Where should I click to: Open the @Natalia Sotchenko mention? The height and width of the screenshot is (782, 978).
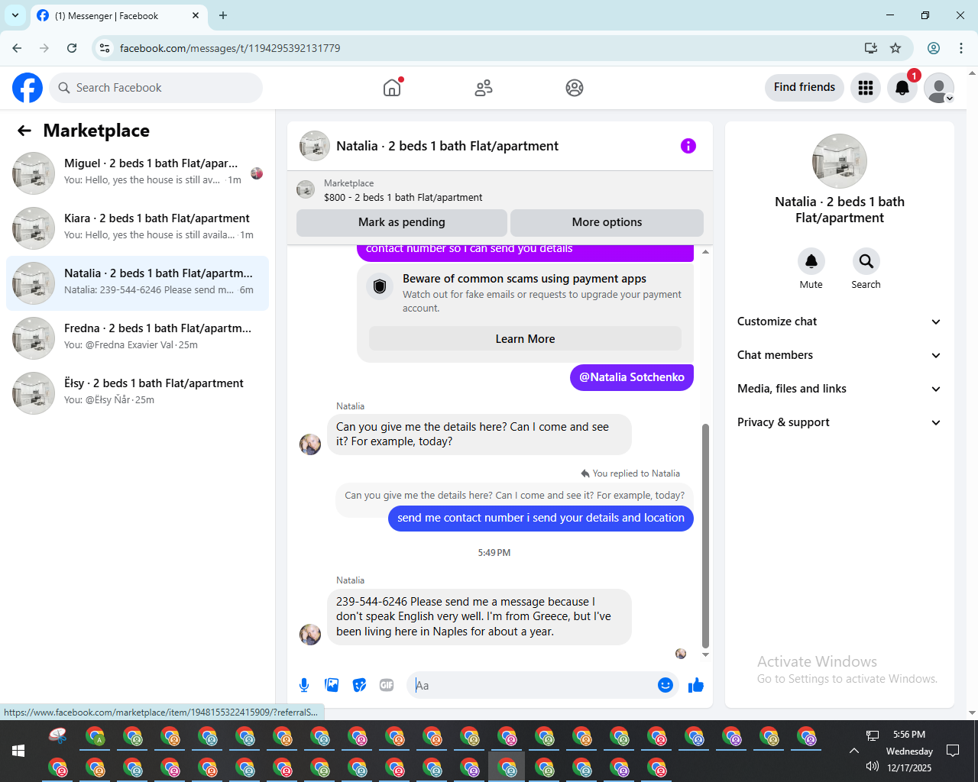(632, 377)
